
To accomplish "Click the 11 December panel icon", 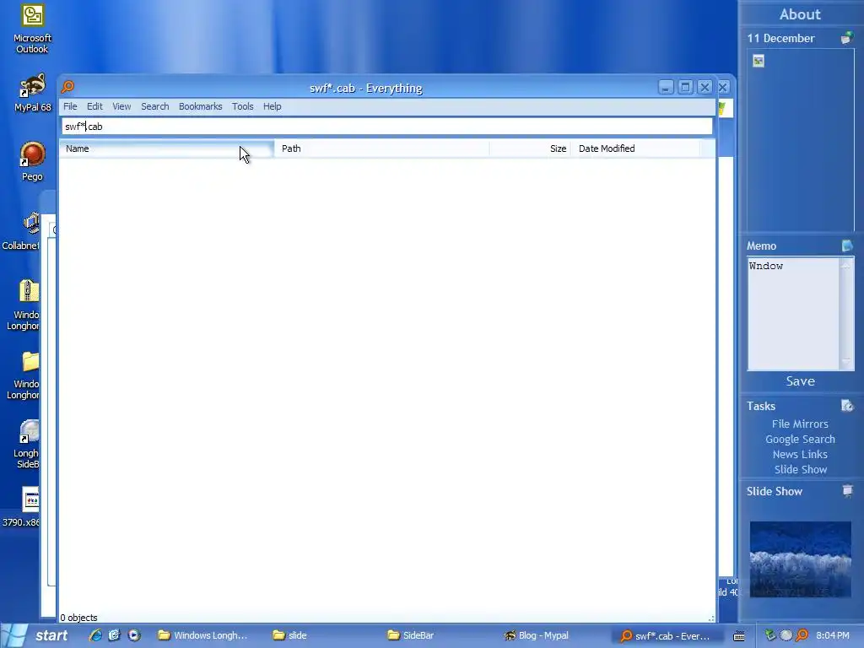I will pos(847,38).
